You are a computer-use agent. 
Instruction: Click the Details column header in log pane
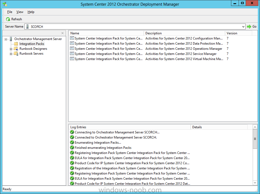219,127
